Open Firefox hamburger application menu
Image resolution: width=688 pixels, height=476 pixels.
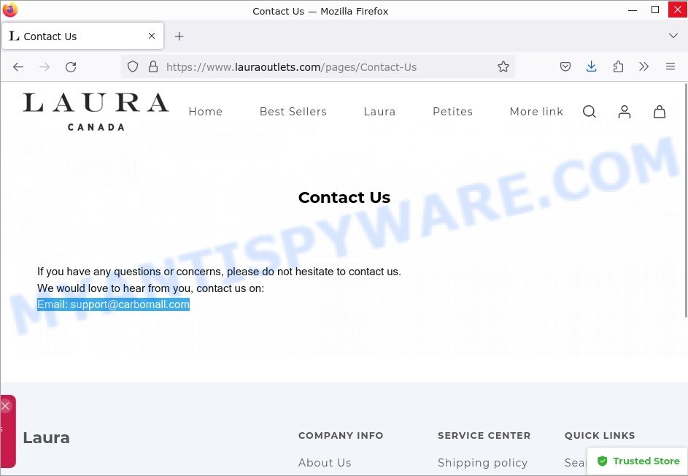point(670,66)
